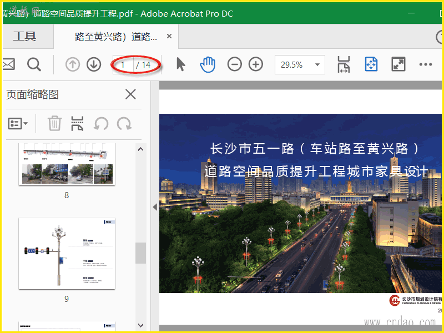The width and height of the screenshot is (444, 333).
Task: Close the page thumbnails panel
Action: (x=130, y=94)
